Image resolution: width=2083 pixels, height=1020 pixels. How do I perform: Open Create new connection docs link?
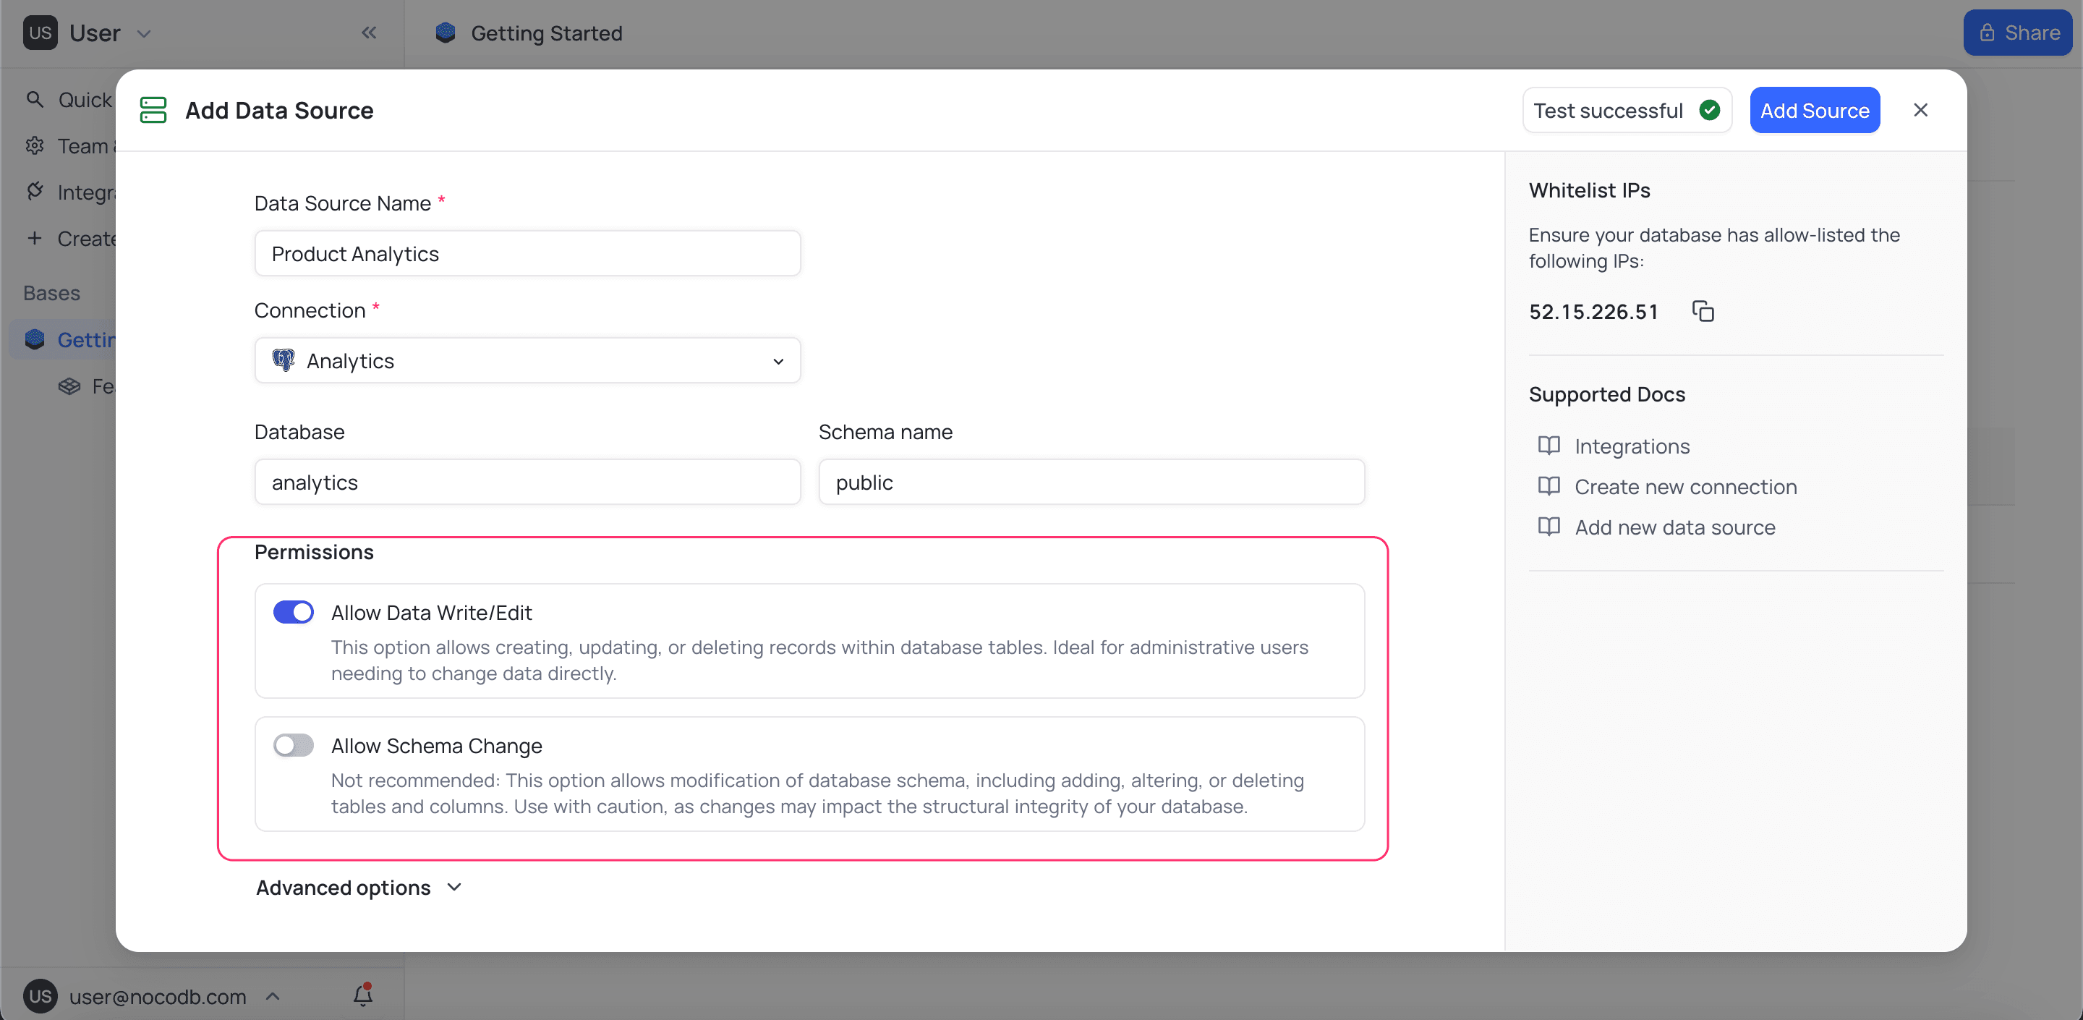point(1684,487)
